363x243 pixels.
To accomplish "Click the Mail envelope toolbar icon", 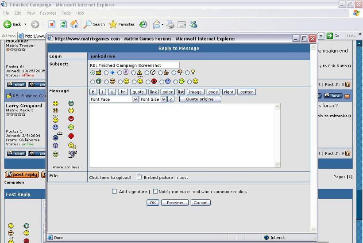I will (x=157, y=24).
